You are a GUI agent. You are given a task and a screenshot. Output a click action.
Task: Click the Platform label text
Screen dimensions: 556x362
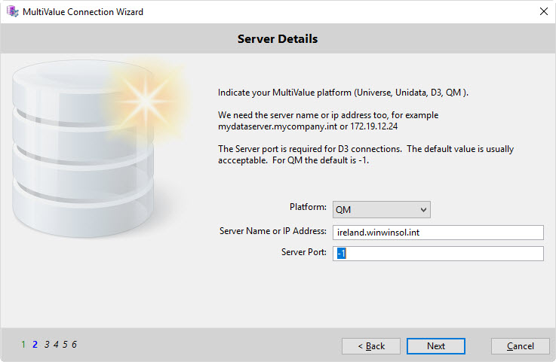(x=308, y=207)
